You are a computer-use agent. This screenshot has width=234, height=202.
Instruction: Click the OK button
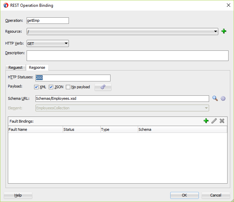185,195
